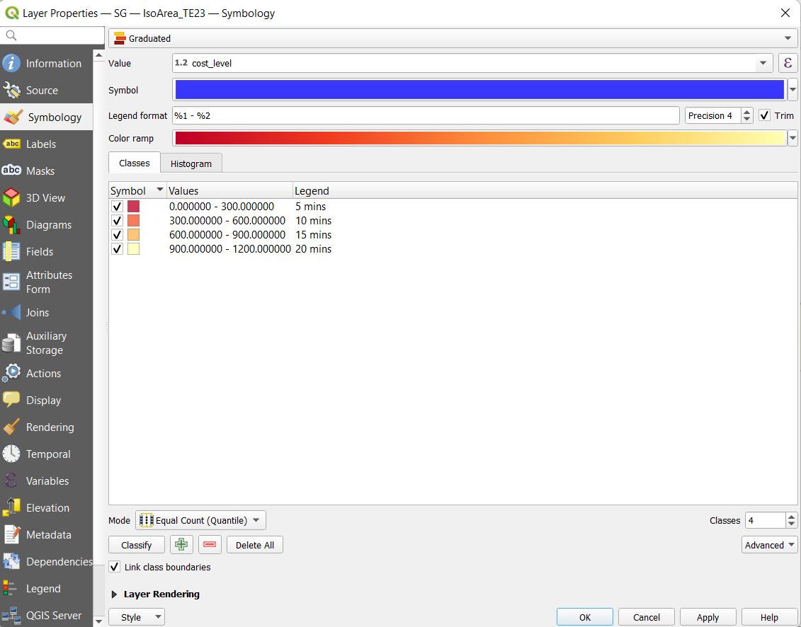801x627 pixels.
Task: Open the expression editor epsilon button
Action: point(788,63)
